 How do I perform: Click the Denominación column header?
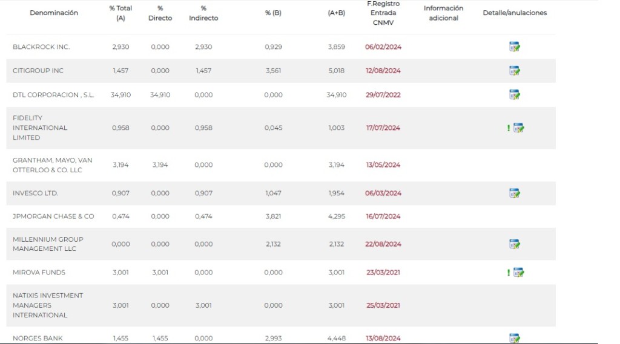pos(54,13)
